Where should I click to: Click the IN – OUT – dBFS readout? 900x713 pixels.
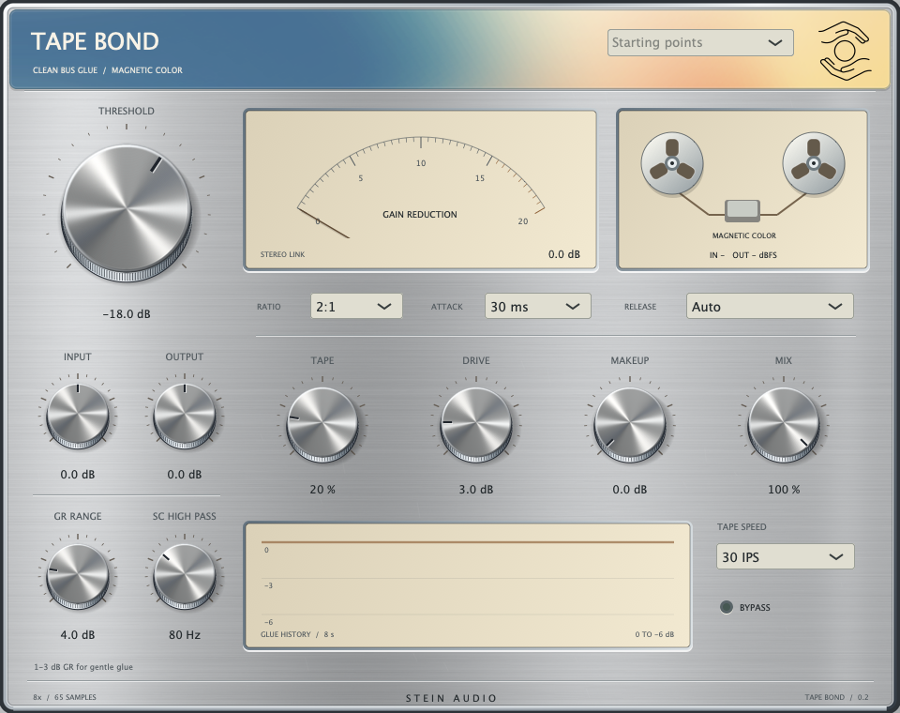click(742, 255)
